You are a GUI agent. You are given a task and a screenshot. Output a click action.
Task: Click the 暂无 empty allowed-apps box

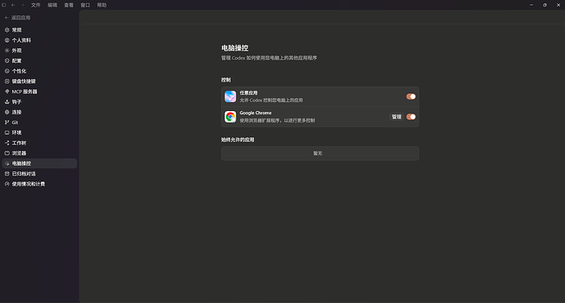320,154
